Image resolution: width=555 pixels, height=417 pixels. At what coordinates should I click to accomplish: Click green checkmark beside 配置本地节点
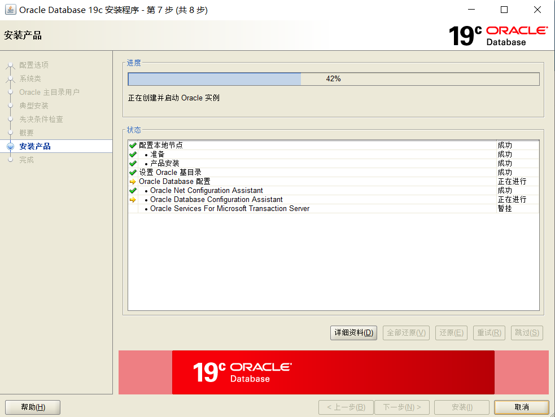tap(133, 146)
